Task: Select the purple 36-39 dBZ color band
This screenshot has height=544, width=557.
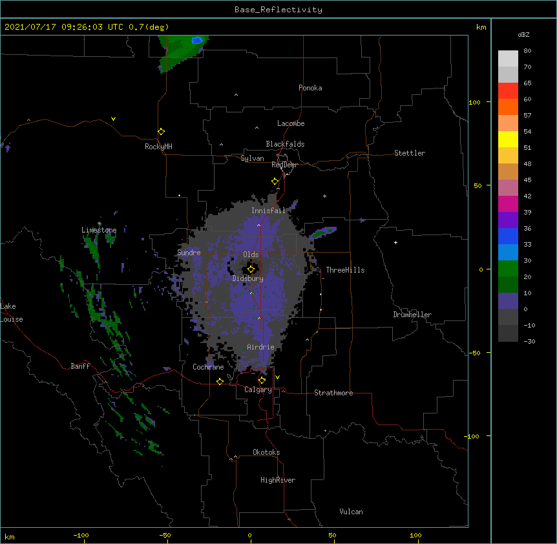Action: click(x=508, y=220)
